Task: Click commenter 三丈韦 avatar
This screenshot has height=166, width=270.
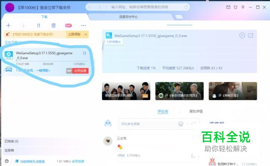Action: pyautogui.click(x=108, y=141)
